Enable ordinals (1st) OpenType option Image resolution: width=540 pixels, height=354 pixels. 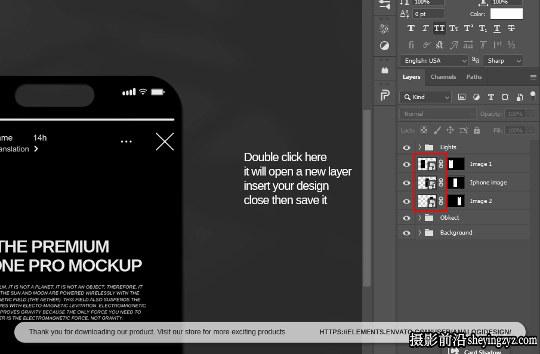[497, 45]
